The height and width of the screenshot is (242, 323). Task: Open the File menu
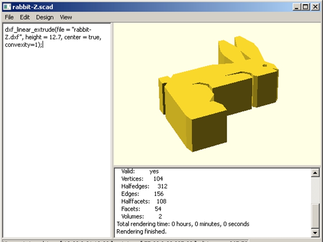pos(9,17)
